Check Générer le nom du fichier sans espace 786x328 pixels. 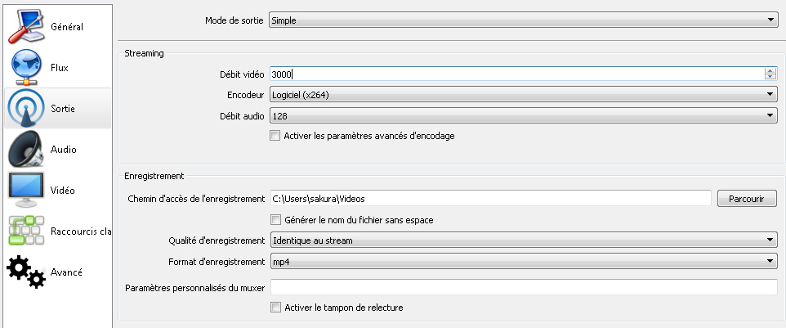[275, 220]
